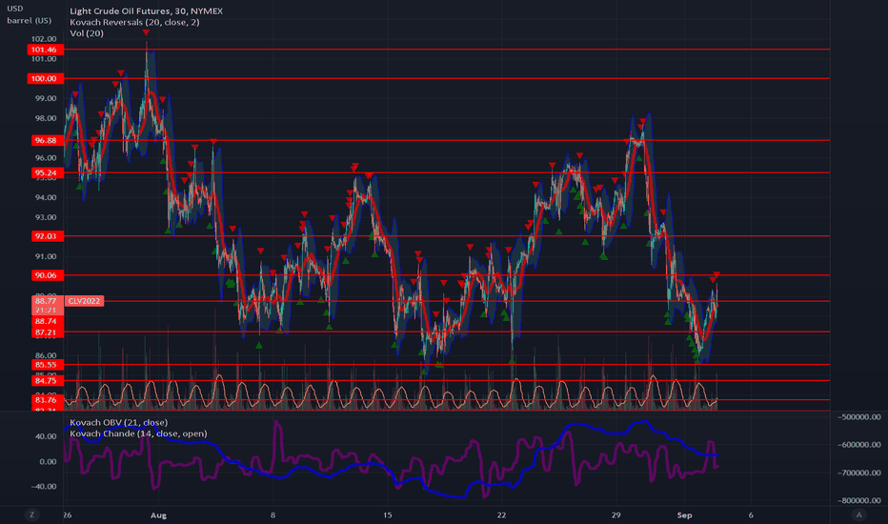Click the 84.75 red price level label
Viewport: 888px width, 524px height.
tap(46, 381)
